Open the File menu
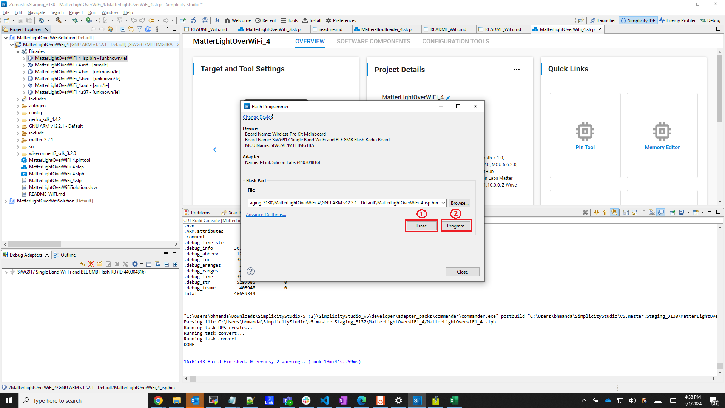 tap(6, 12)
